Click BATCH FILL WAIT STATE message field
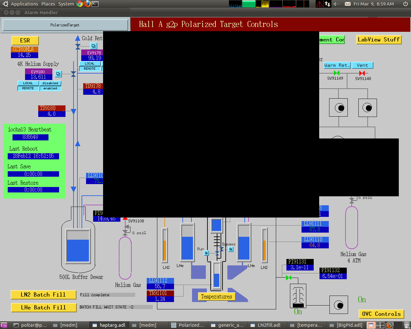Screen dimensions: 411x329 (x=116, y=307)
